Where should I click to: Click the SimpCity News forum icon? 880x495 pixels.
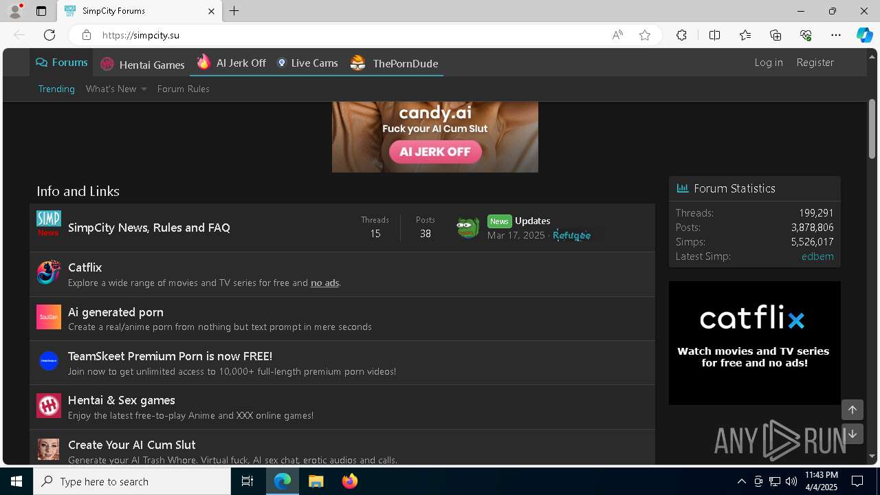49,223
